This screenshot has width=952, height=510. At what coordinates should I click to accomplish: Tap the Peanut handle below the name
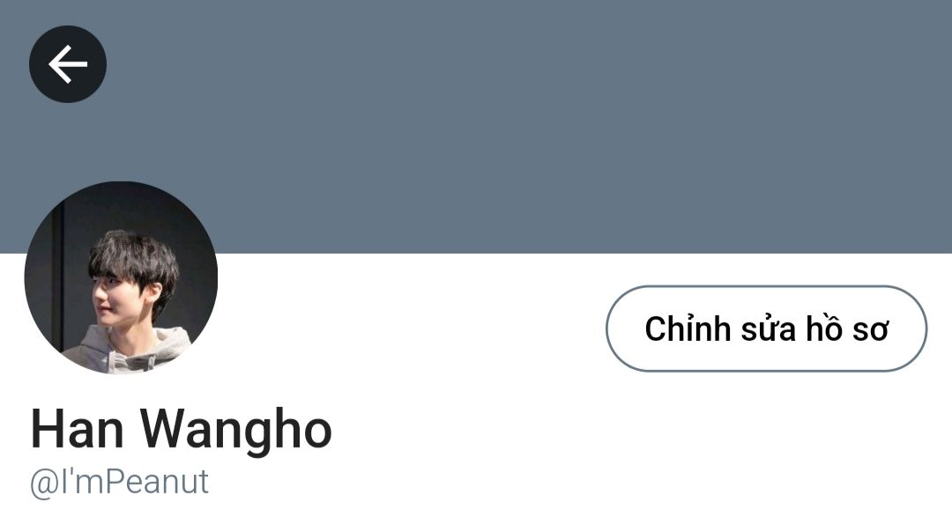point(119,484)
